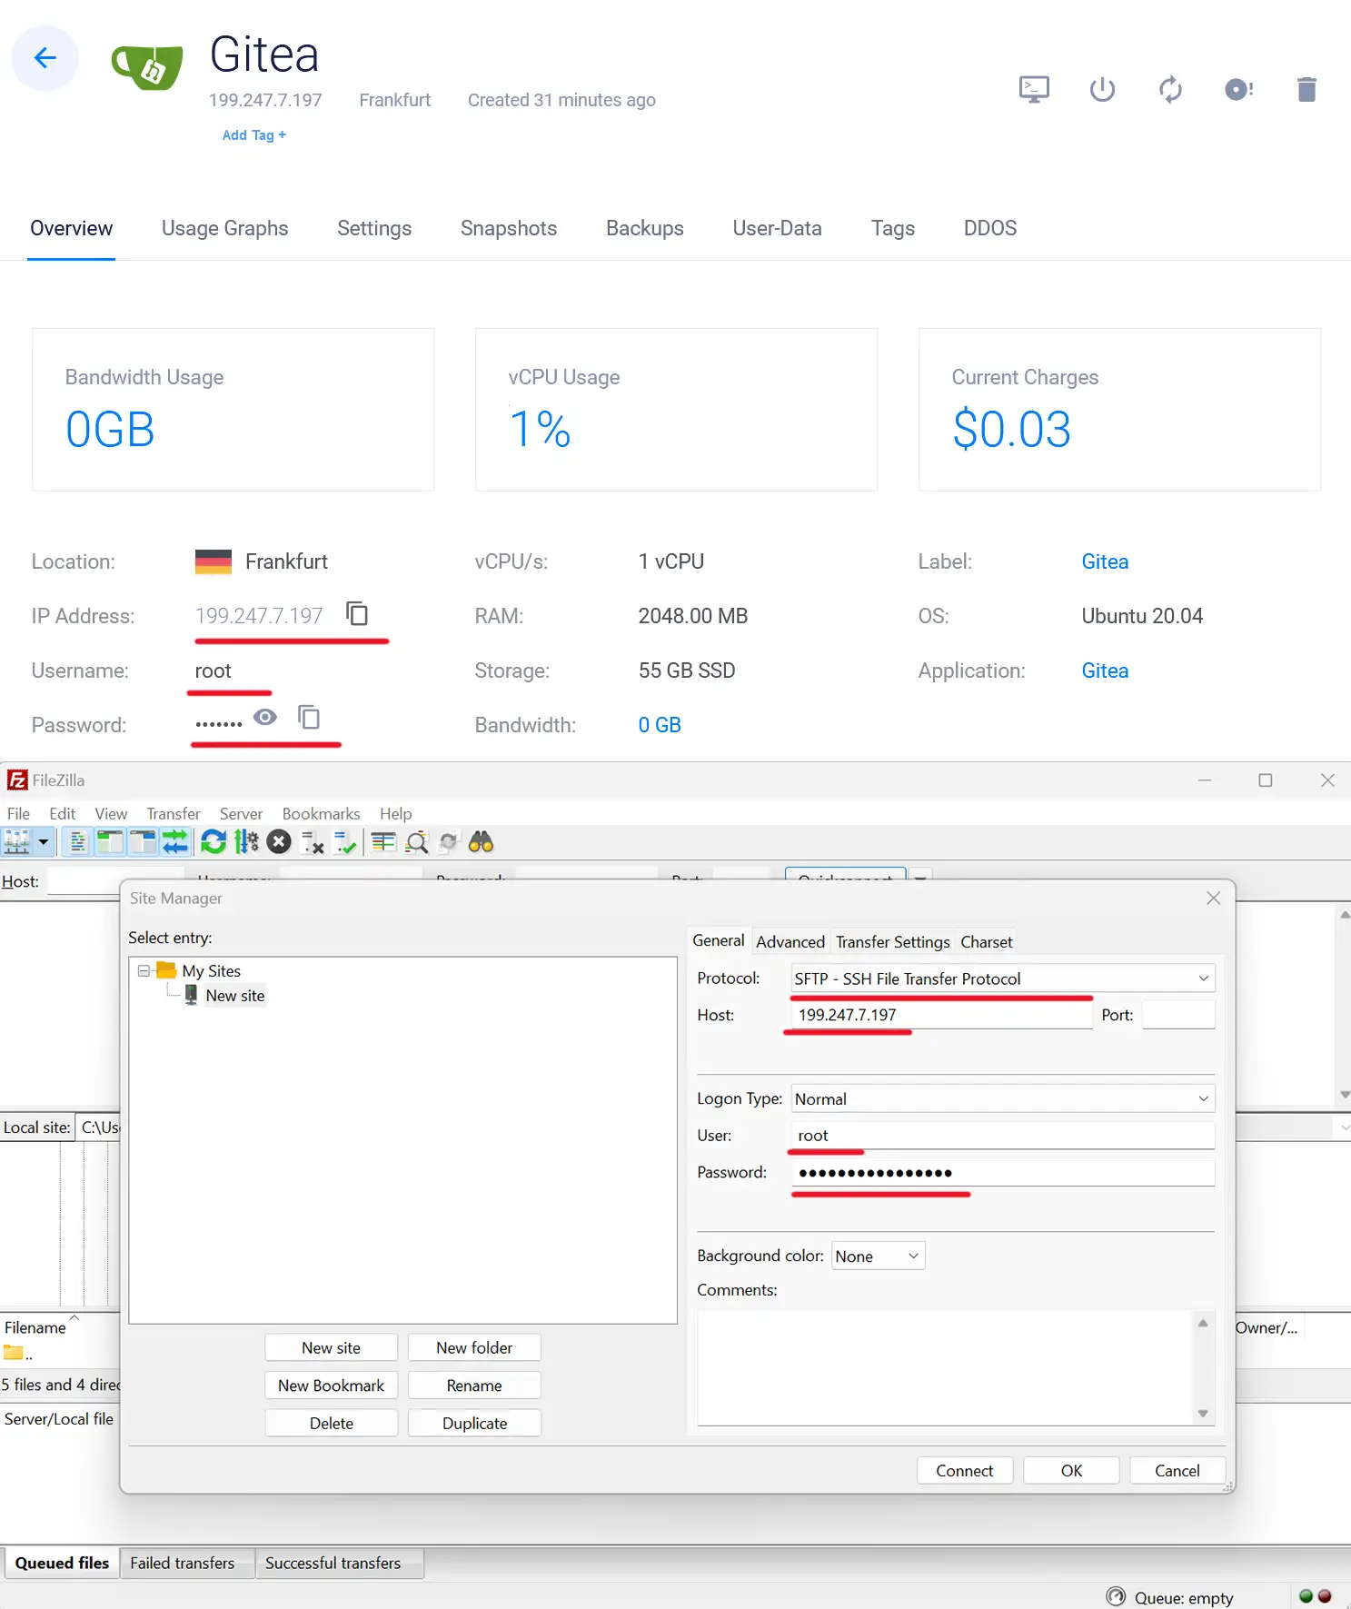Toggle the remote directory tree icon

pos(143,842)
